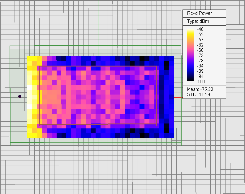Click the 'Type: dBm' legend label
This screenshot has width=245, height=194.
click(198, 21)
